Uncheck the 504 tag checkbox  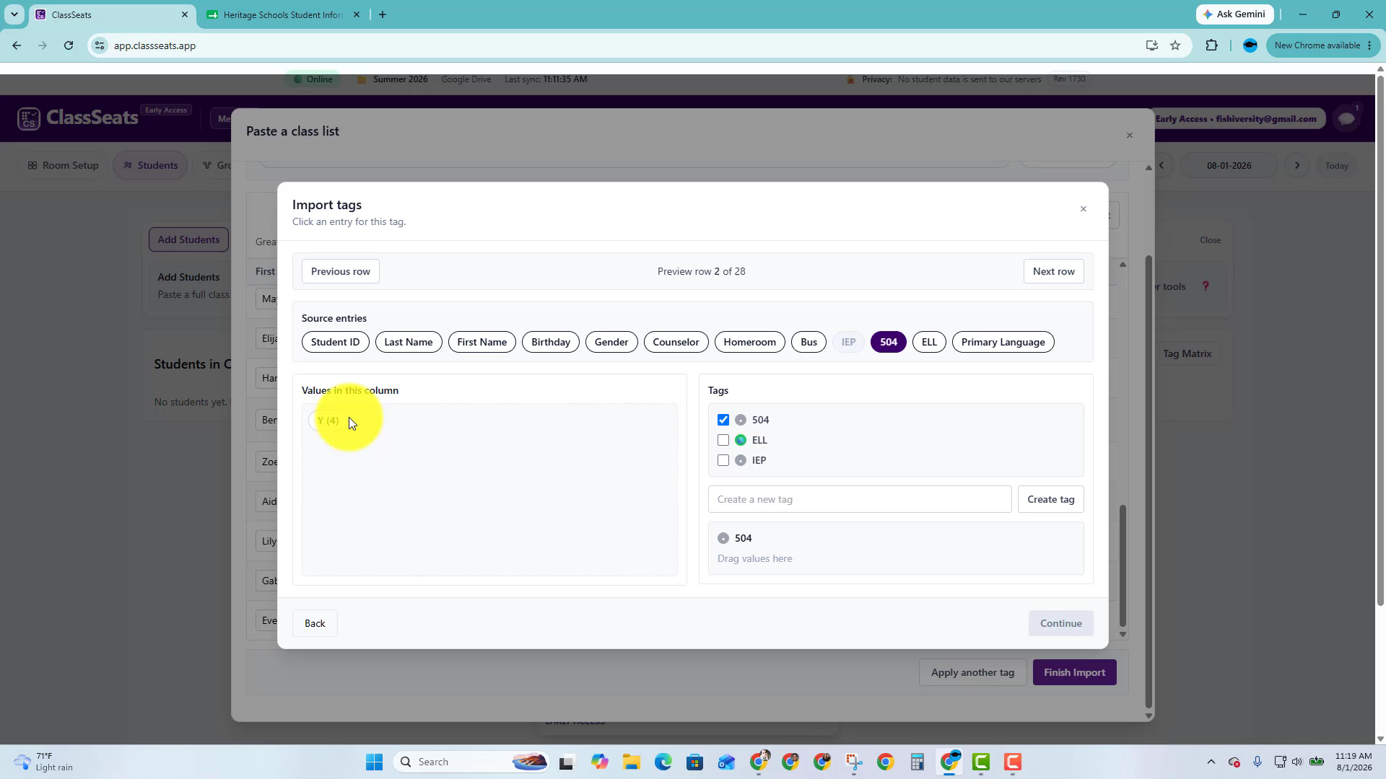(x=723, y=420)
